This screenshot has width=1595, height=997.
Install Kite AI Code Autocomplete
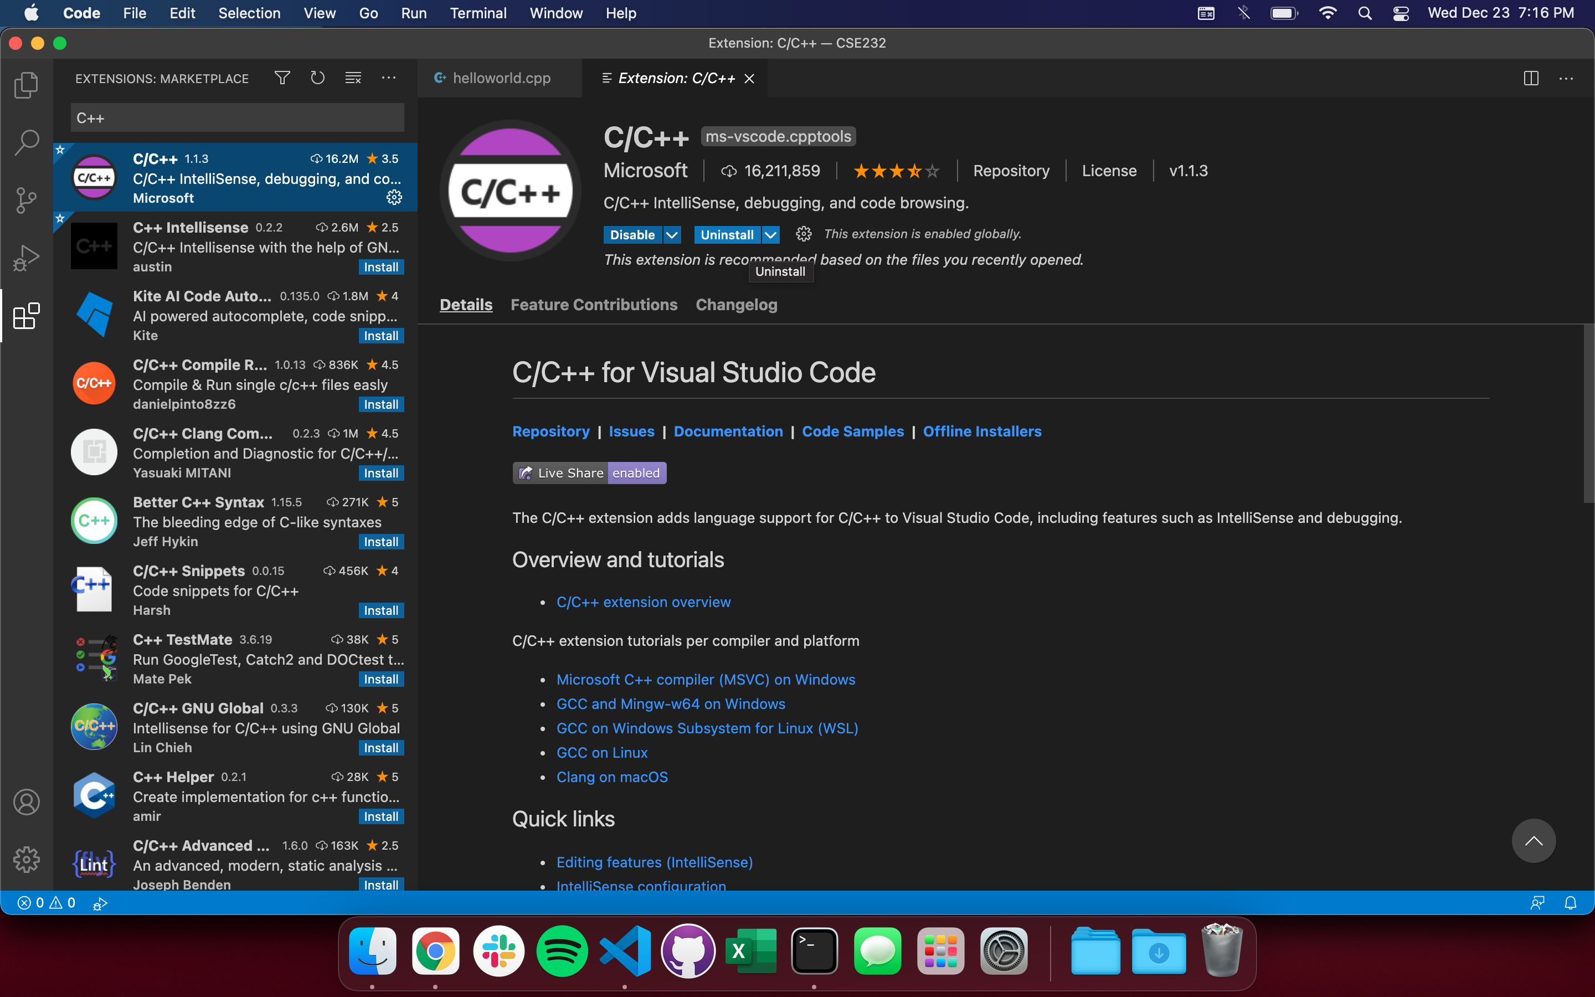click(x=381, y=336)
